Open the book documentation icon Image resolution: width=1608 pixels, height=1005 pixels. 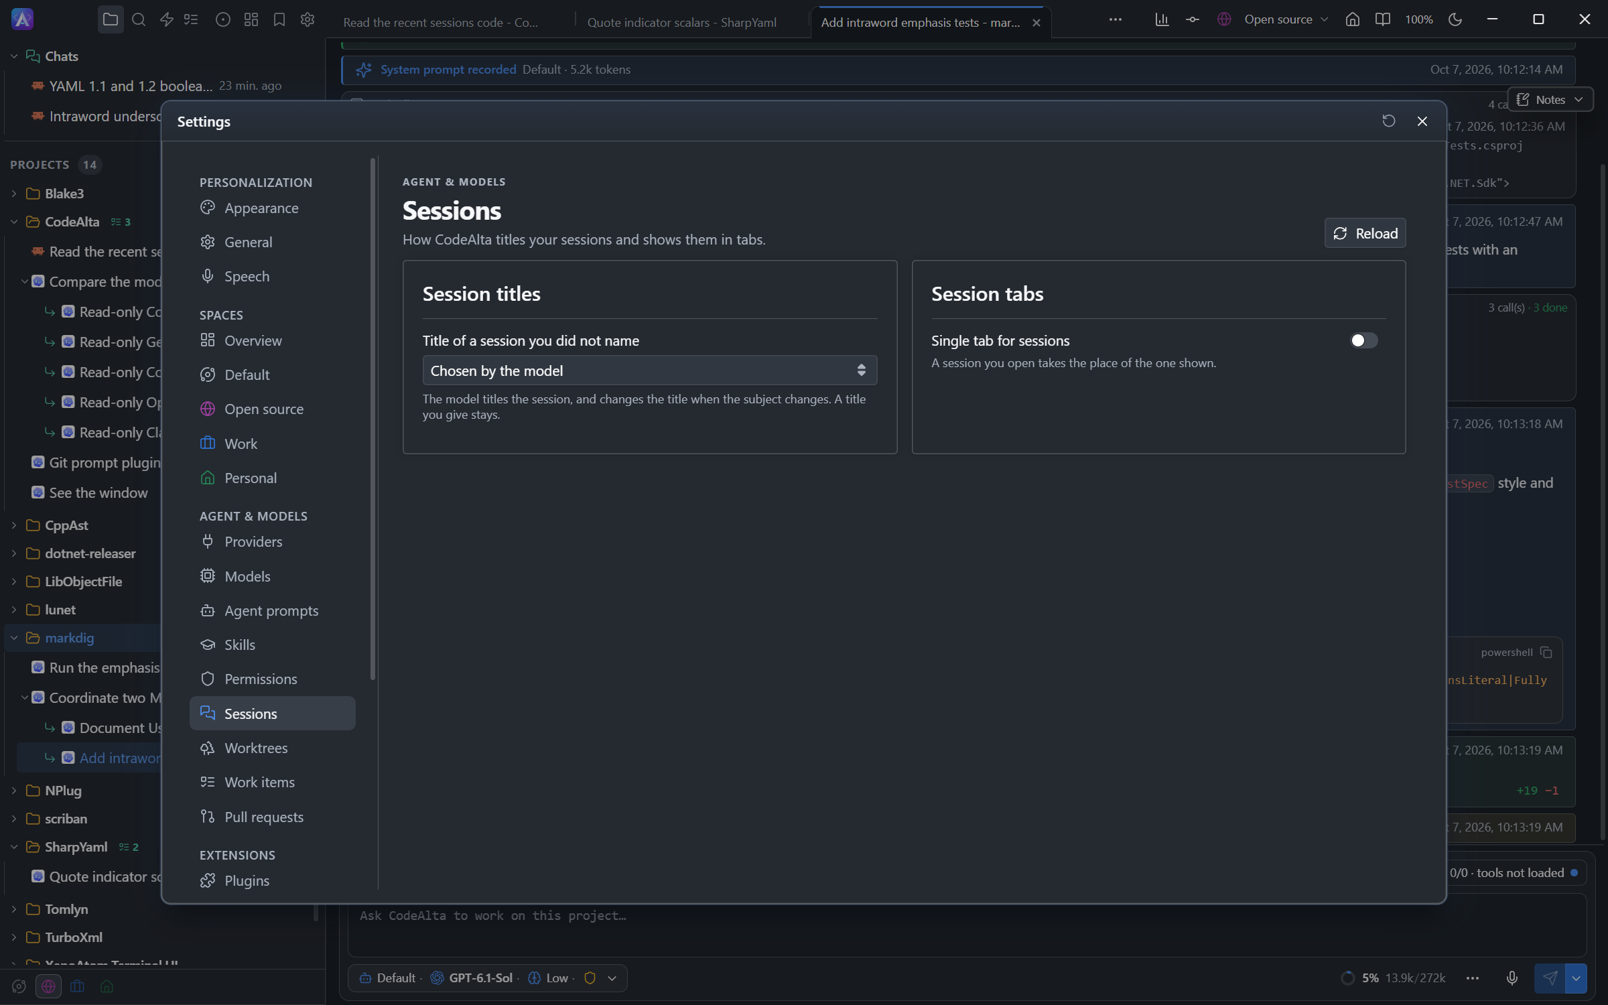tap(1382, 19)
